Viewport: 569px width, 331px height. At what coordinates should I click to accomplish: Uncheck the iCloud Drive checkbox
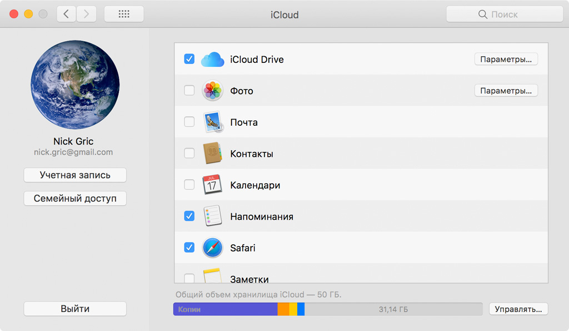[x=189, y=59]
